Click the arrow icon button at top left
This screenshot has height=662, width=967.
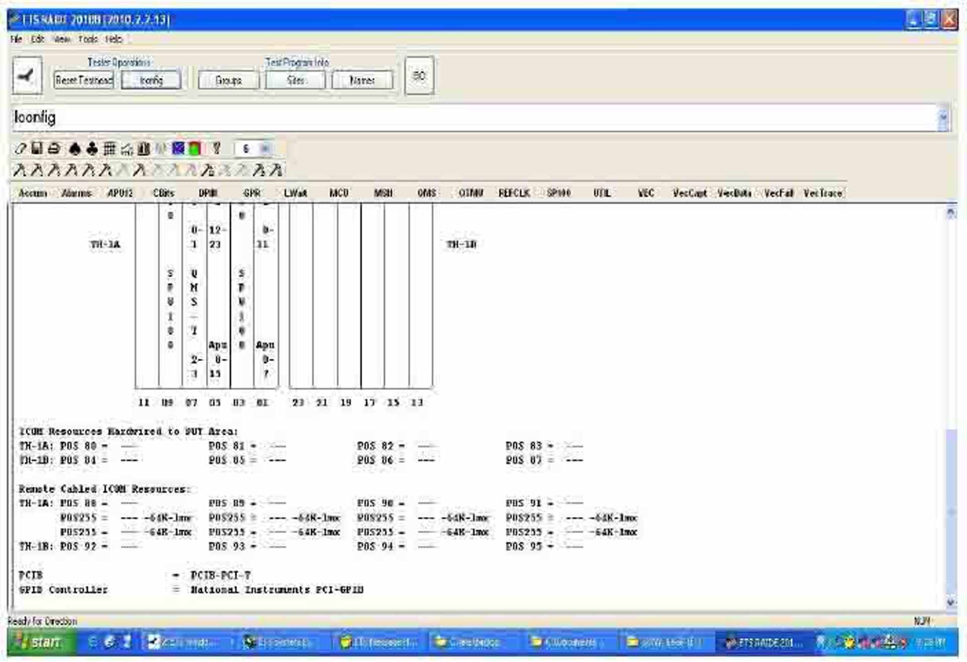pos(27,76)
